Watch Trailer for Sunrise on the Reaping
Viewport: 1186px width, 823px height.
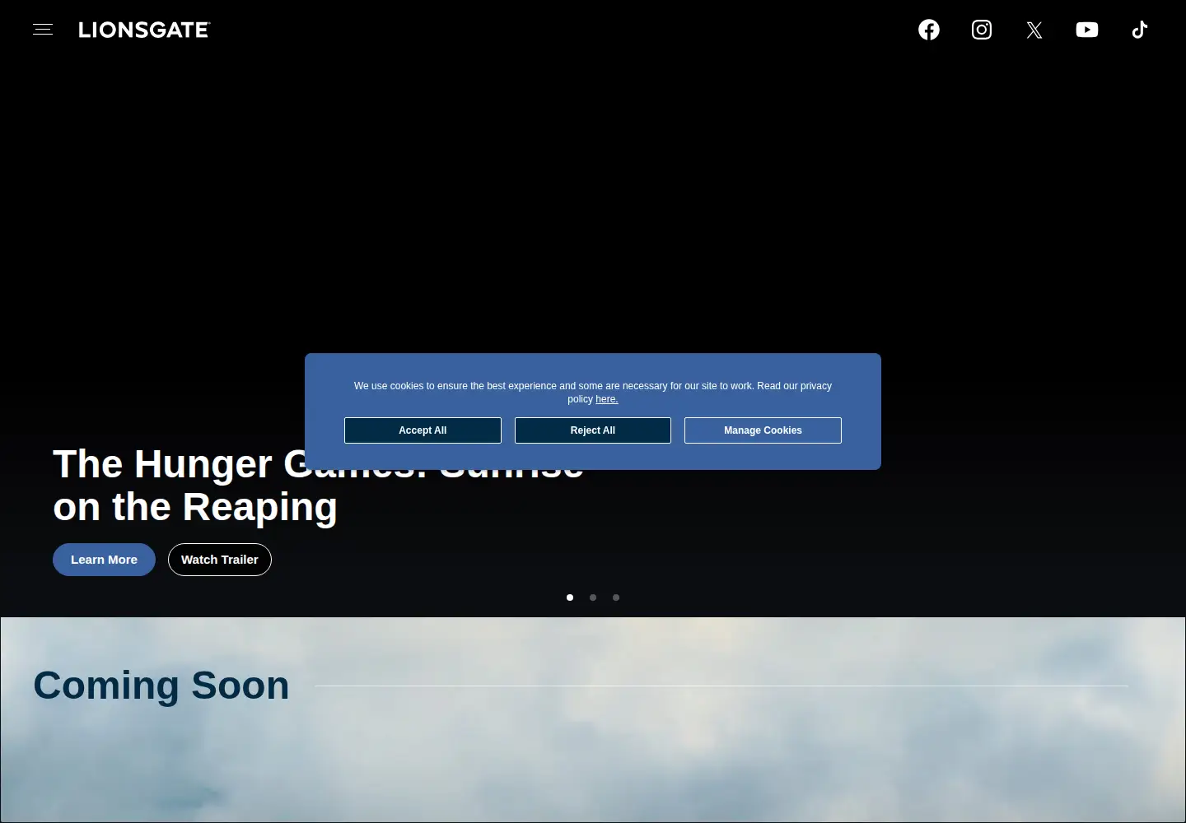click(220, 560)
